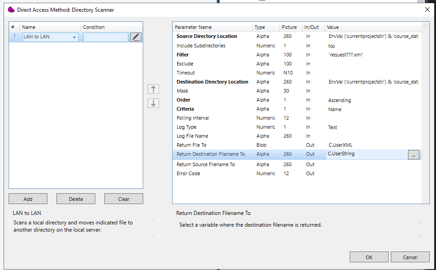This screenshot has height=270, width=436.
Task: Click parameter grid scrollbar up arrow
Action: click(x=425, y=26)
